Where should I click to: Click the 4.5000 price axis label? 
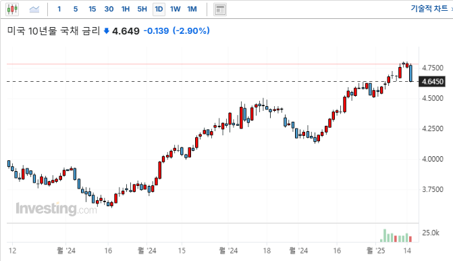click(x=433, y=98)
